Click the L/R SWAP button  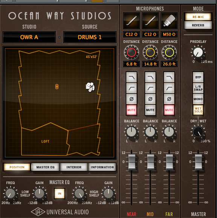[x=198, y=88]
